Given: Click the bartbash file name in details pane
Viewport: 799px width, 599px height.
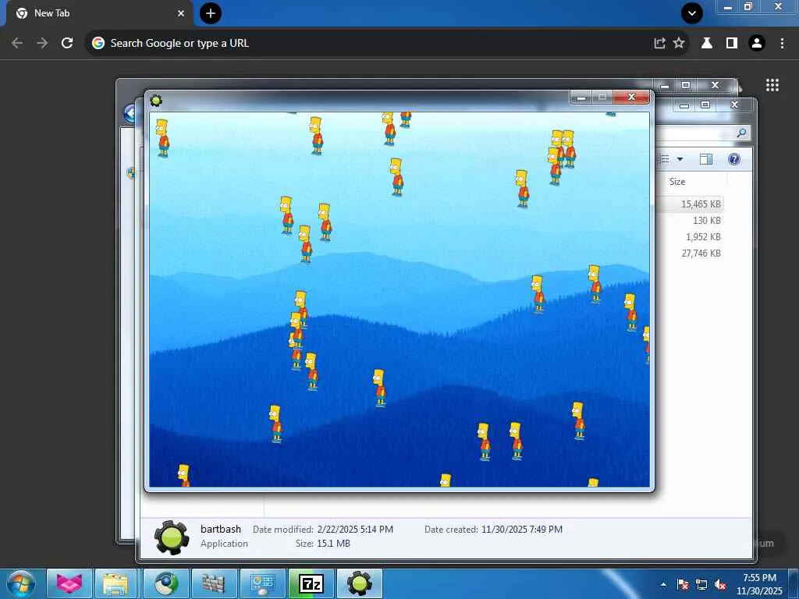Looking at the screenshot, I should [221, 530].
